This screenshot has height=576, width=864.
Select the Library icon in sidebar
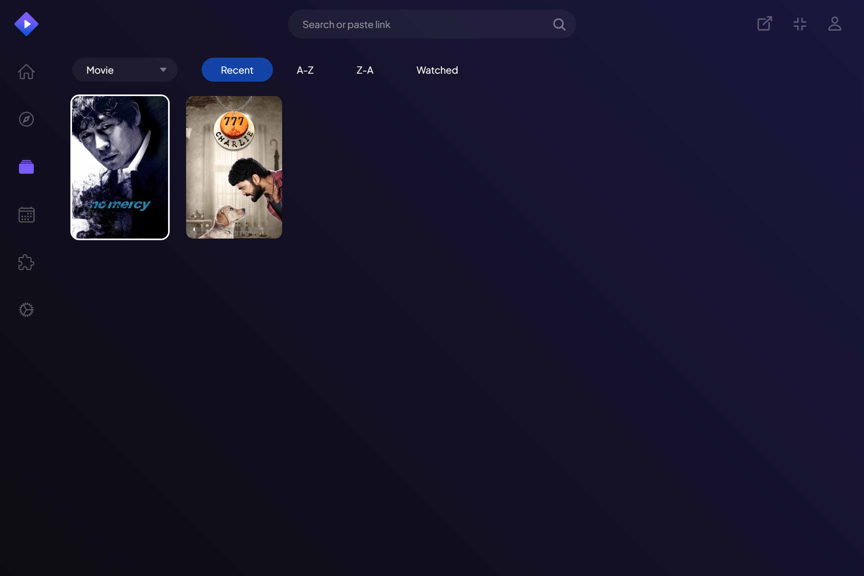click(26, 167)
